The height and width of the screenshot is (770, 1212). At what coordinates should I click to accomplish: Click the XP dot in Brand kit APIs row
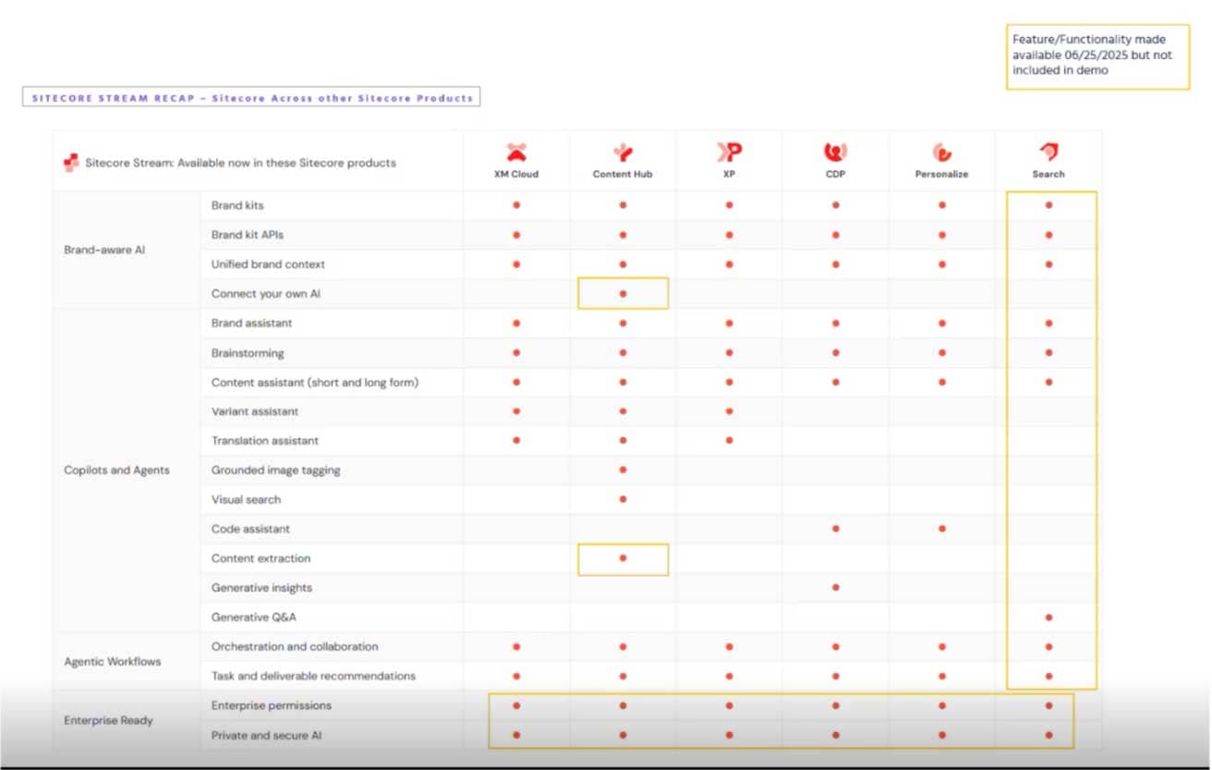[x=730, y=235]
